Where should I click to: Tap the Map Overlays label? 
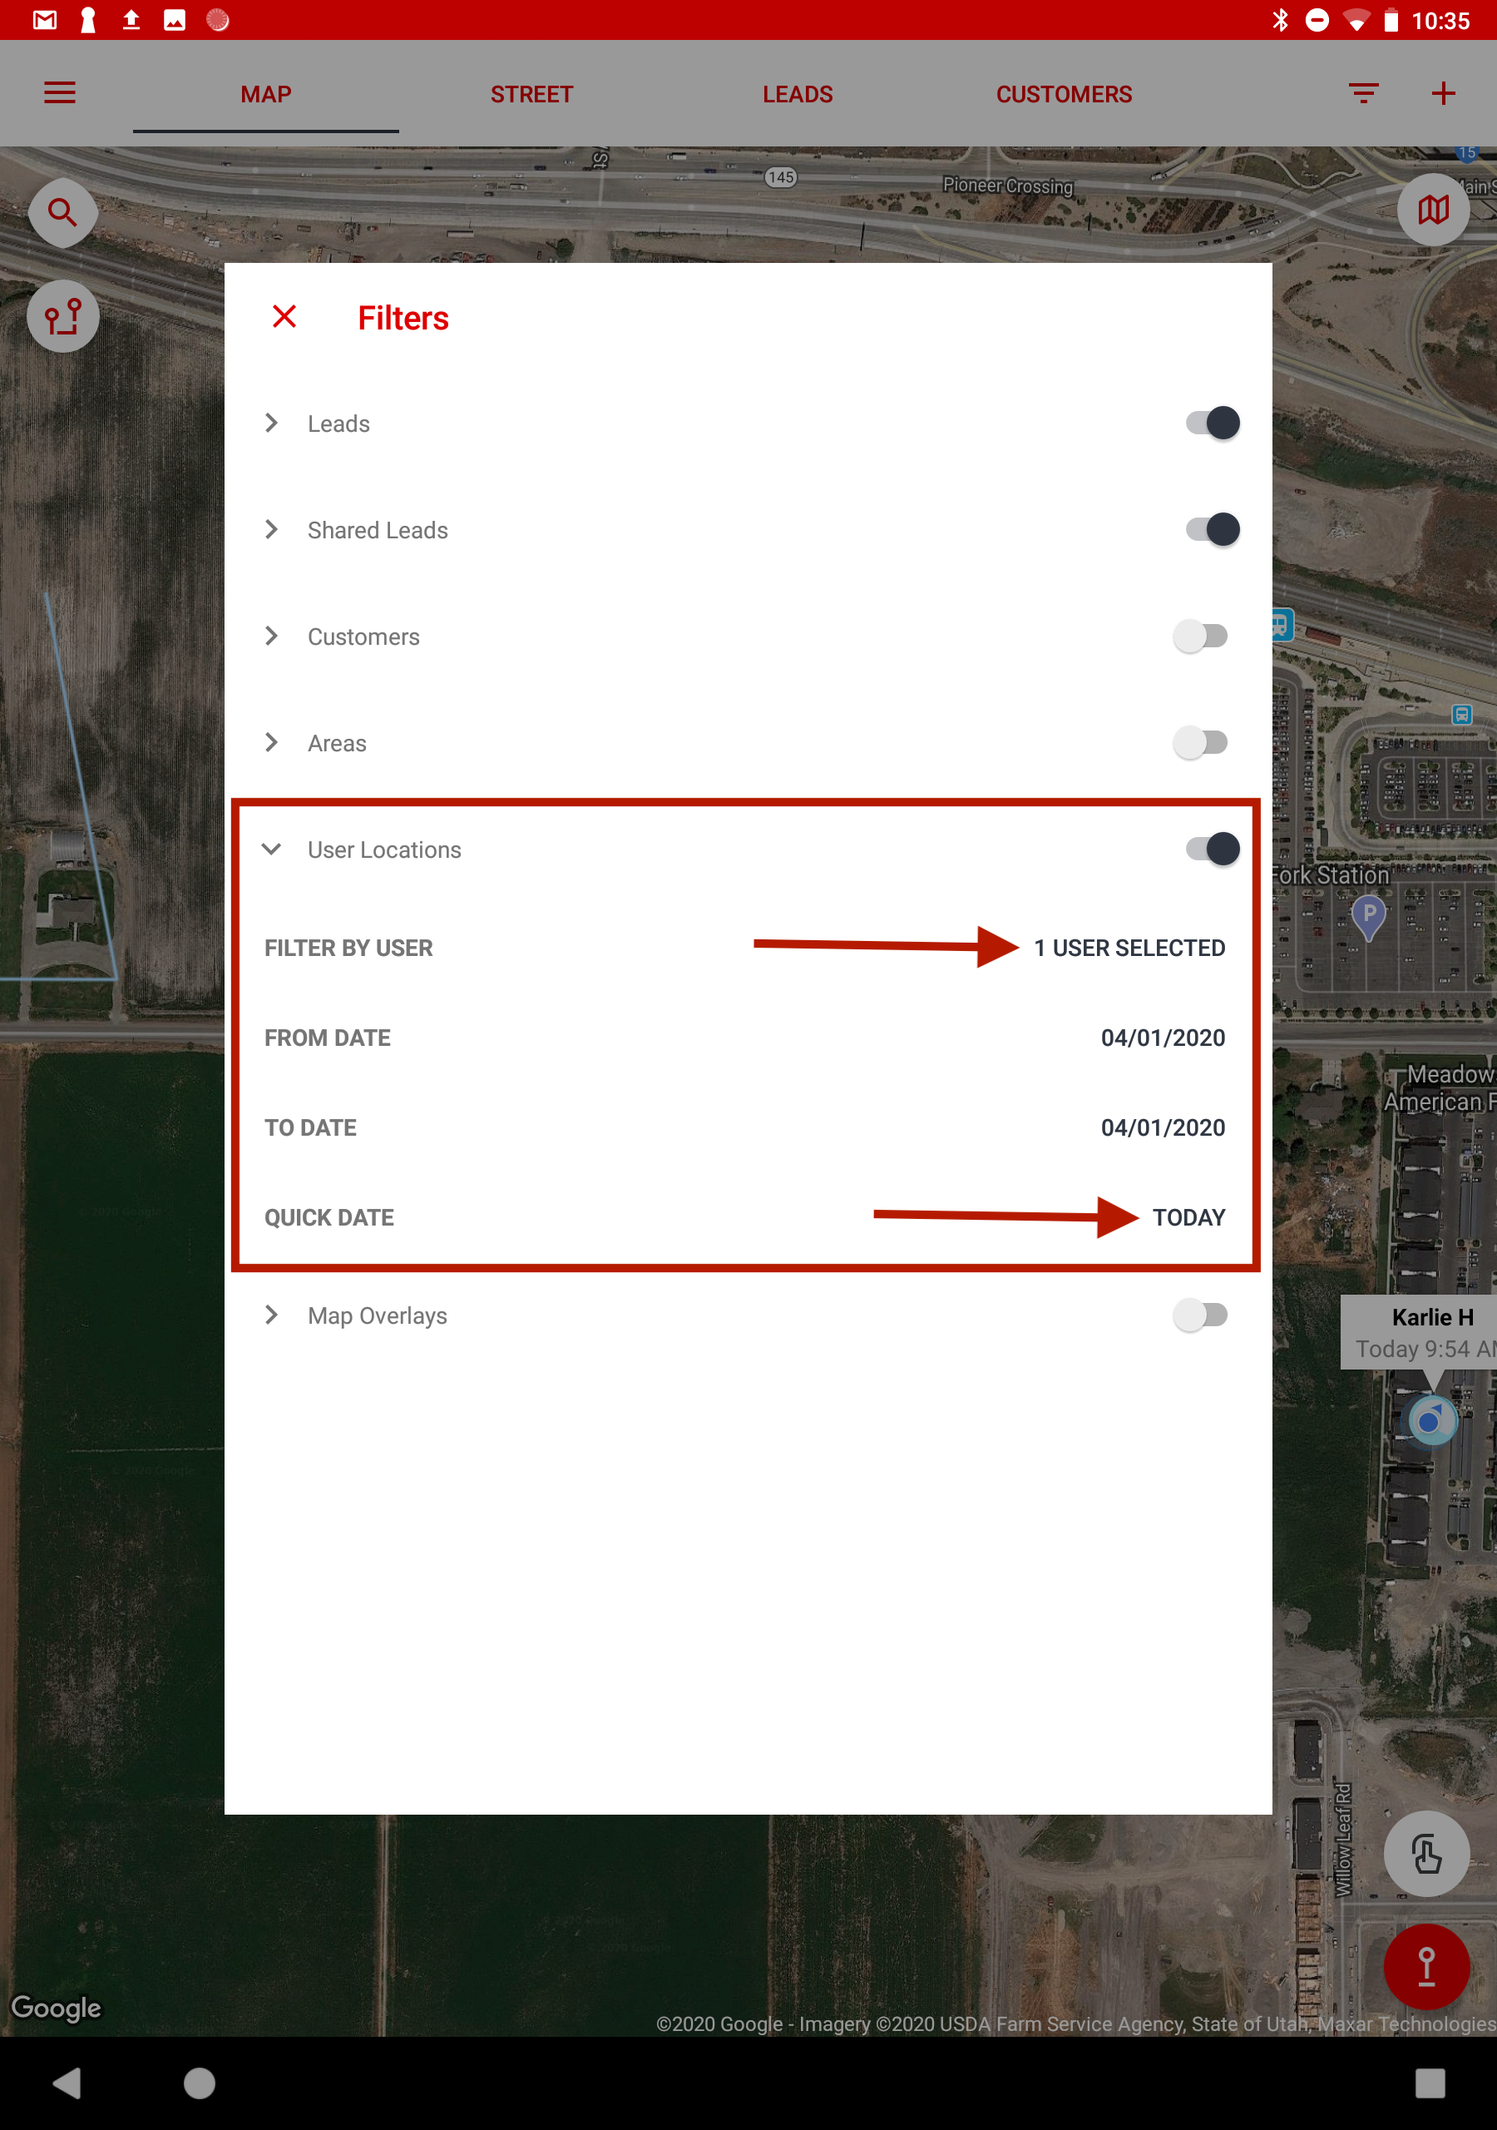pos(377,1316)
